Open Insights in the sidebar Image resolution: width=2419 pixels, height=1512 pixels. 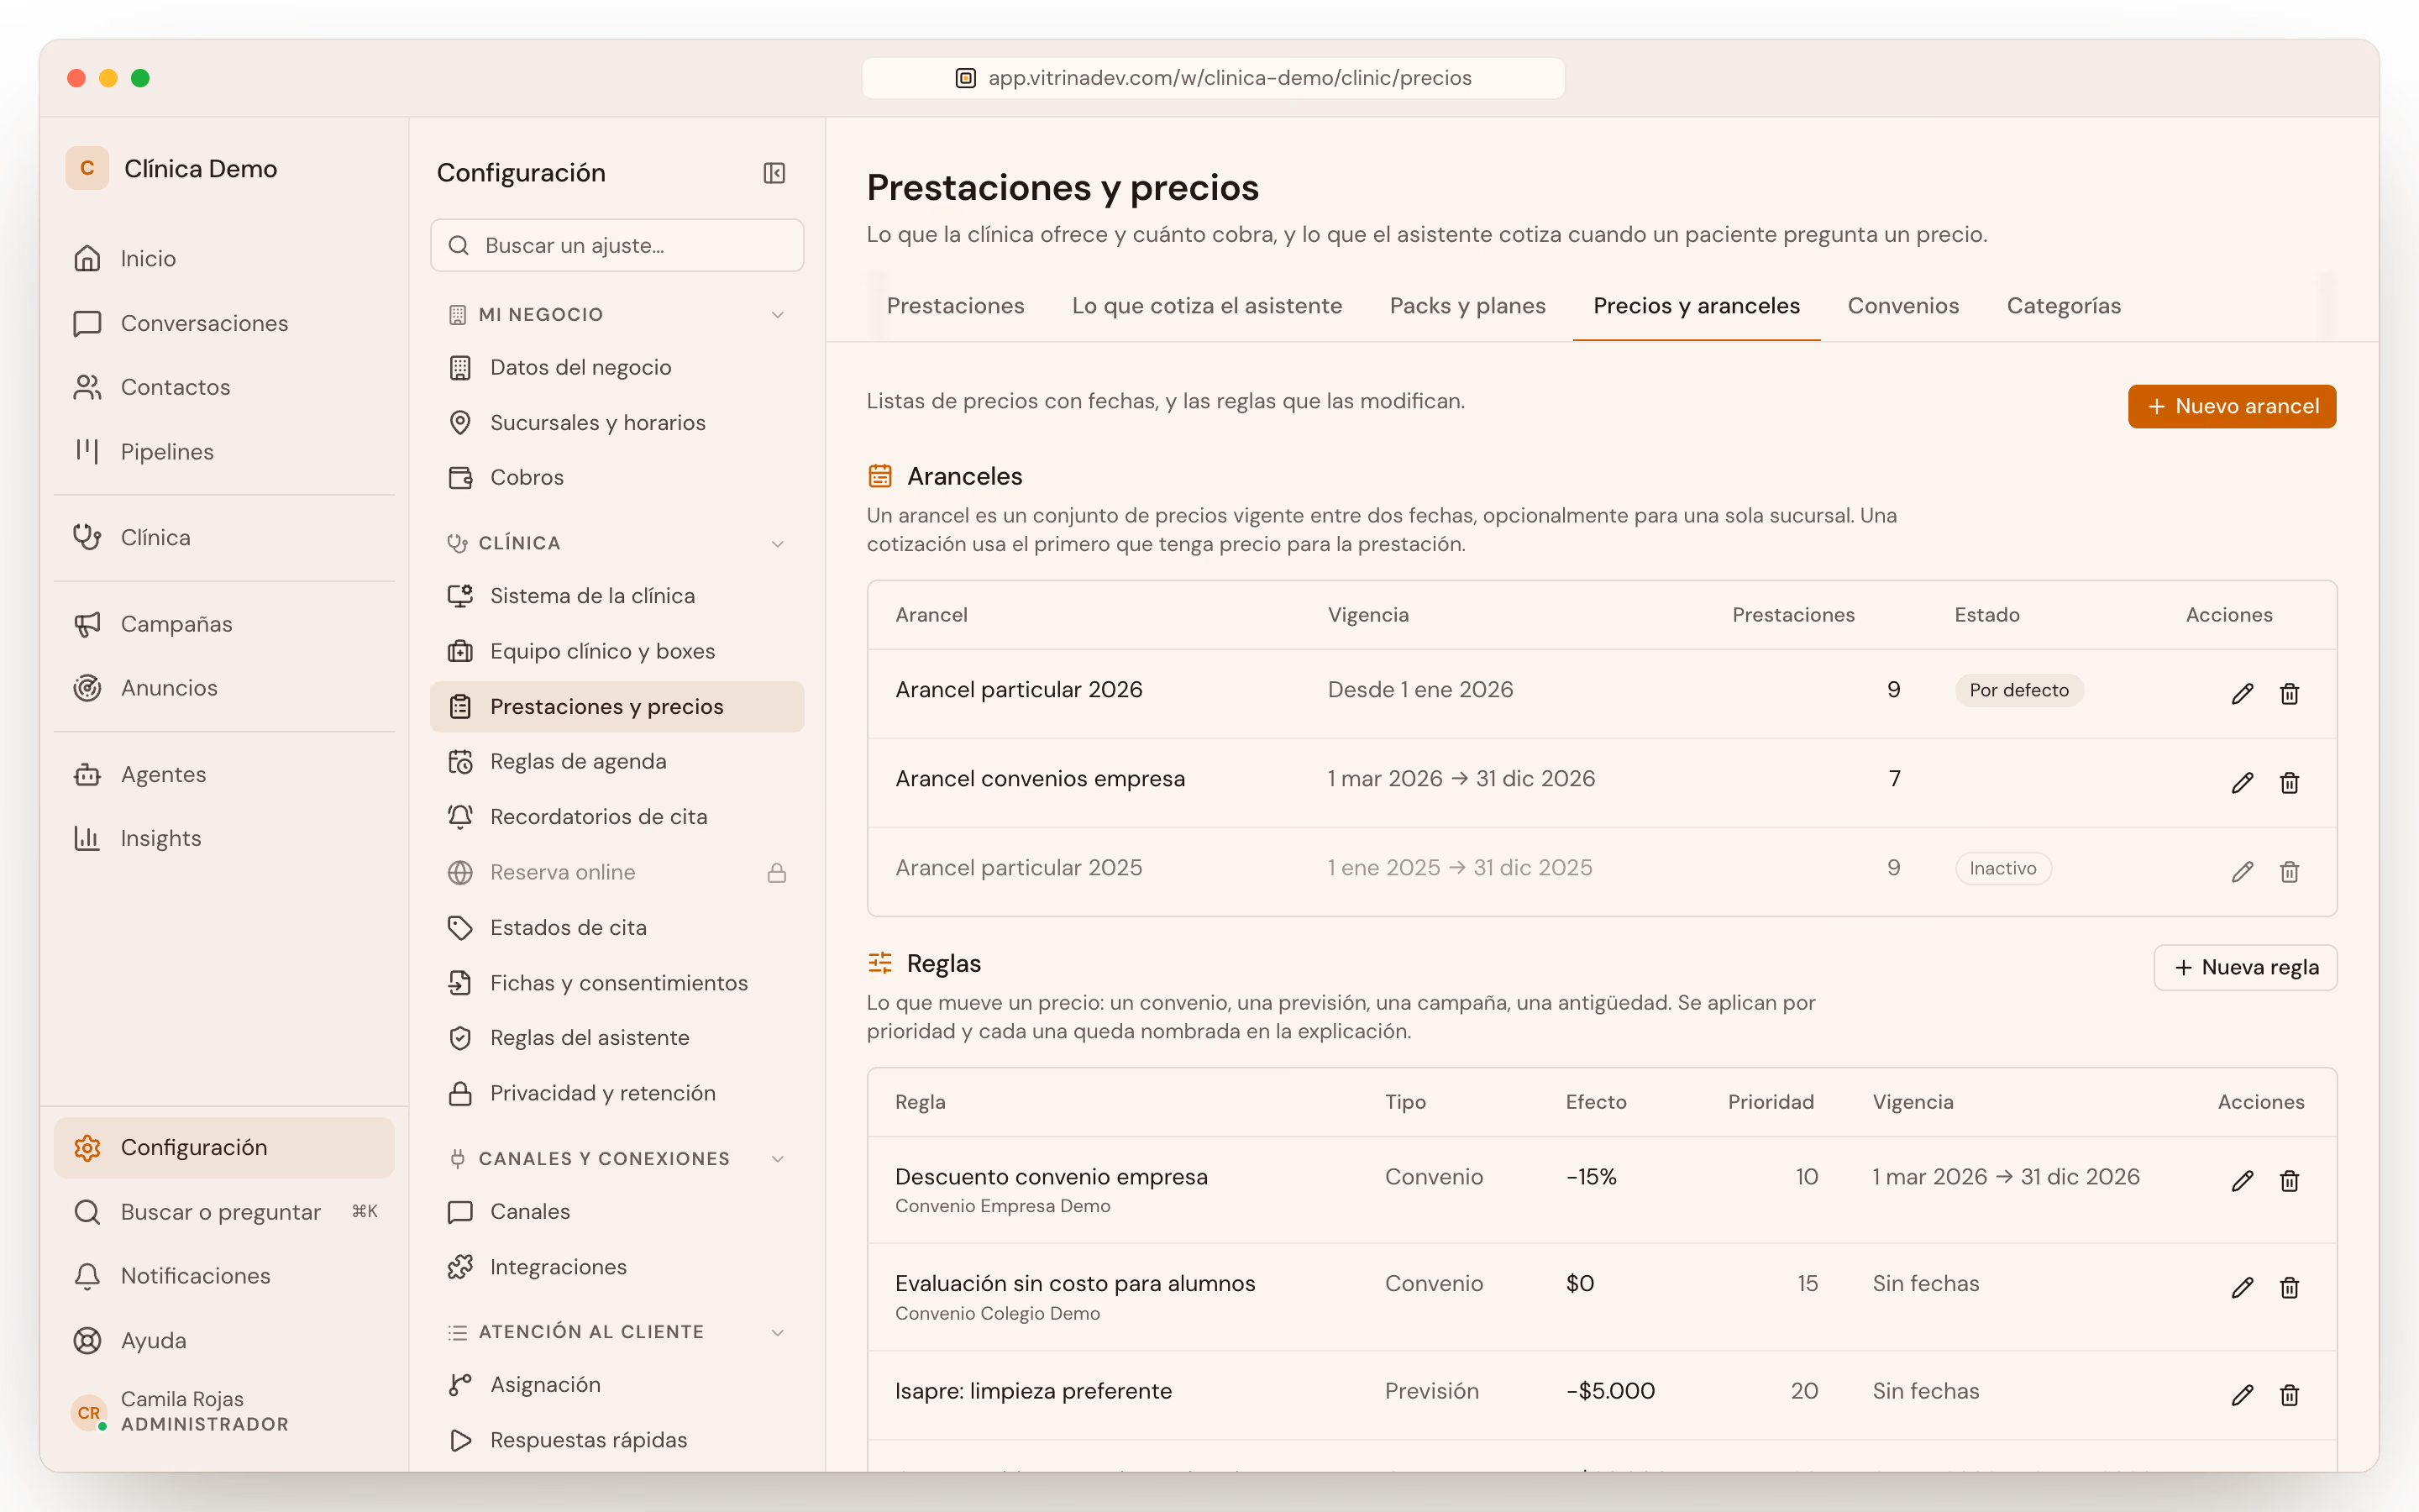[224, 838]
